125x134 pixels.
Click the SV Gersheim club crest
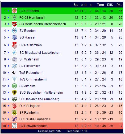(x=14, y=11)
